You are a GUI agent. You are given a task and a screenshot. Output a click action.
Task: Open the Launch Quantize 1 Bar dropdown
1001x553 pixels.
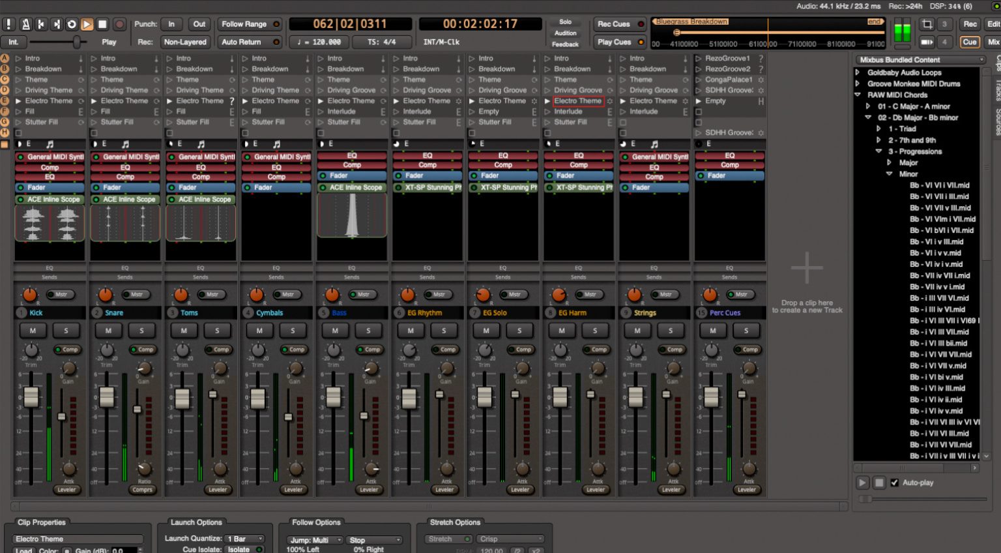(x=244, y=539)
